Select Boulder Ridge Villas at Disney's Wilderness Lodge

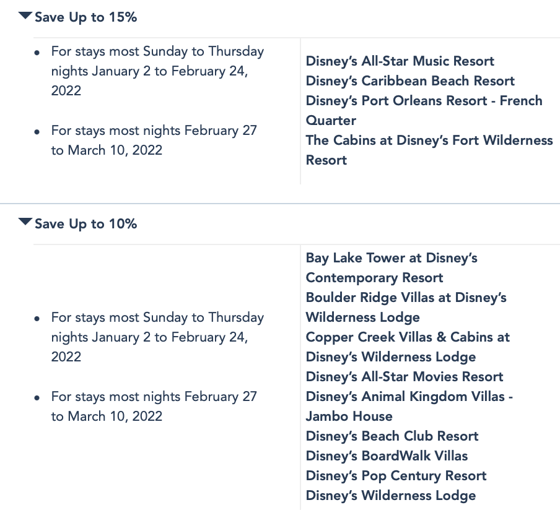coord(406,298)
